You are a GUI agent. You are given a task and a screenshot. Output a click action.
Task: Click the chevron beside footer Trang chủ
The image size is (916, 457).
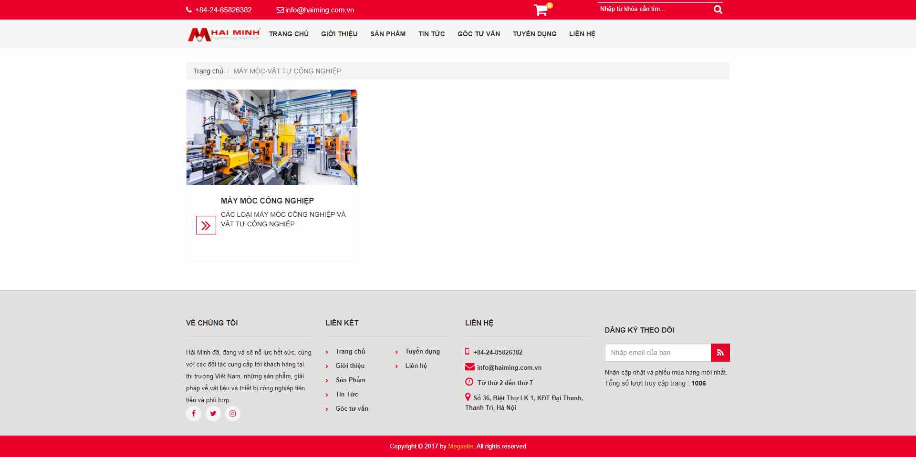(327, 352)
